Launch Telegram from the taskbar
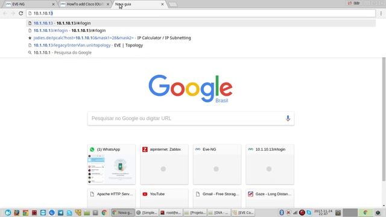Viewport: 386px width, 217px height. coord(60,213)
